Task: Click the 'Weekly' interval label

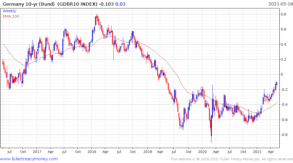Action: coord(9,11)
